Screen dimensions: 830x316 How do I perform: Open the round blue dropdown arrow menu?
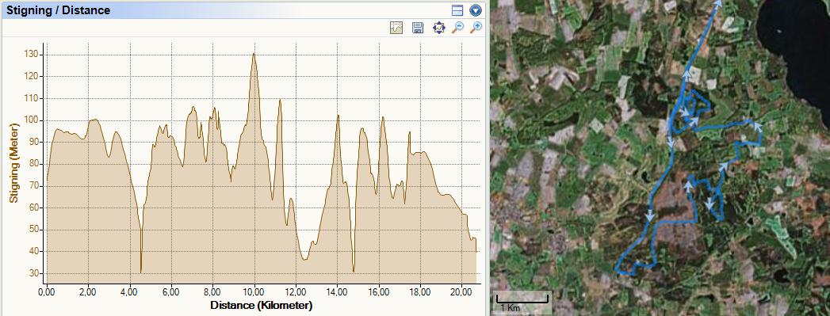[x=476, y=10]
